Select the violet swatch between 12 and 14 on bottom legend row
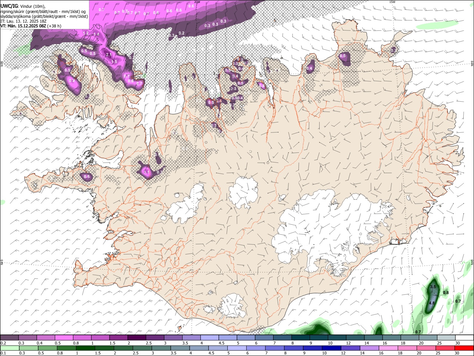This screenshot has width=474, height=356. (x=350, y=348)
